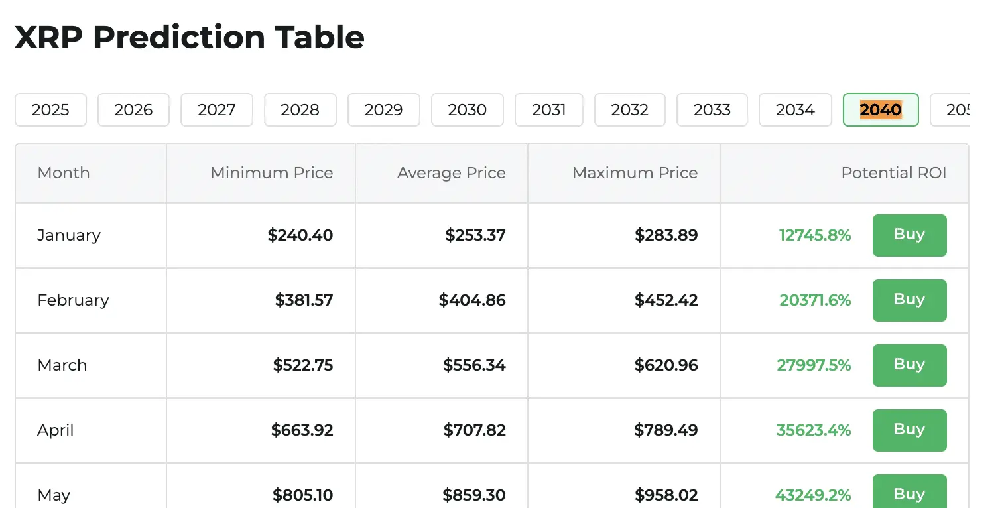Click the Potential ROI column header
Image resolution: width=1004 pixels, height=508 pixels.
(x=893, y=173)
